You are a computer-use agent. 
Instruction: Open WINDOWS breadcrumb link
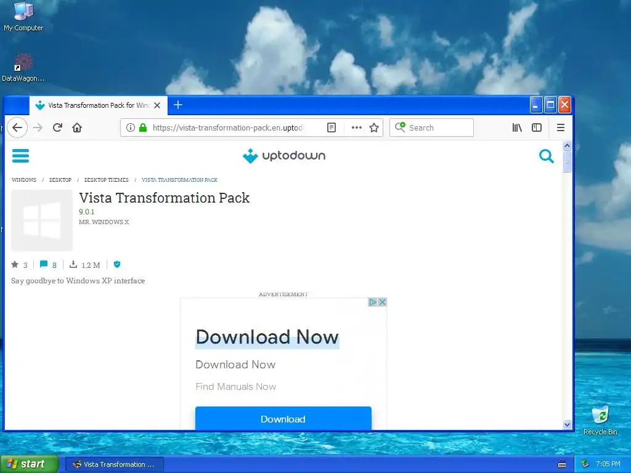[24, 180]
